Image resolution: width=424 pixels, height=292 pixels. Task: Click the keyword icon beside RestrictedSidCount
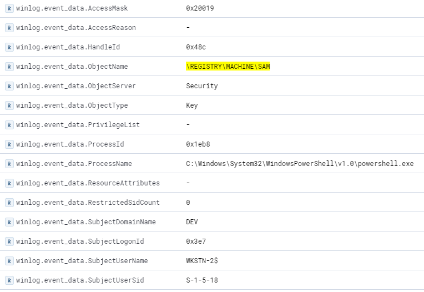[9, 203]
